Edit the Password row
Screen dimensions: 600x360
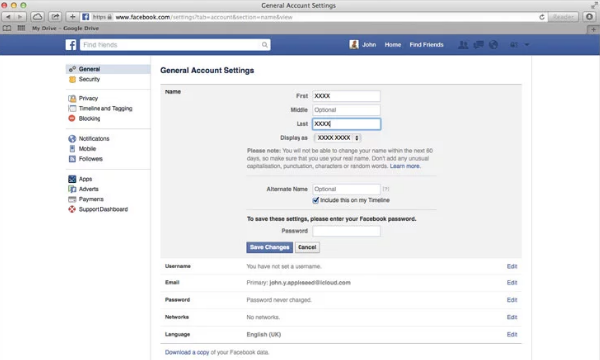pos(512,300)
